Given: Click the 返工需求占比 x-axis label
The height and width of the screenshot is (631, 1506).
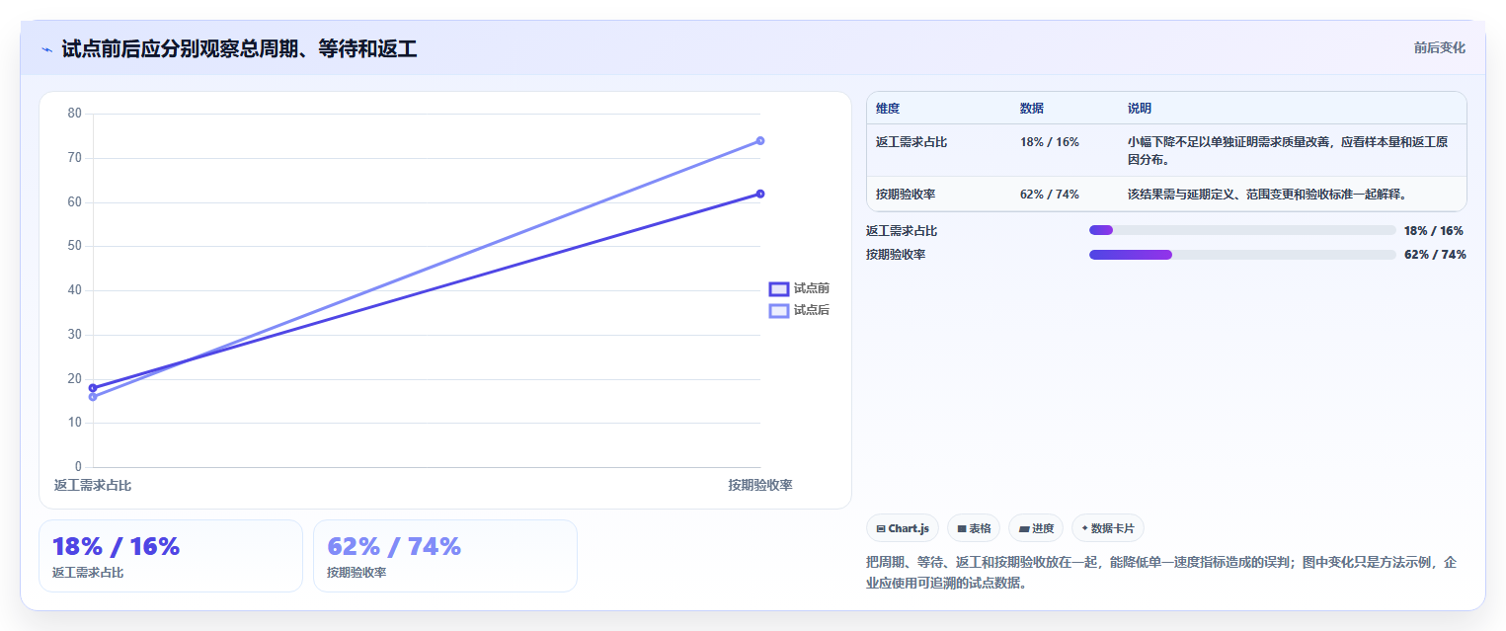Looking at the screenshot, I should click(93, 485).
